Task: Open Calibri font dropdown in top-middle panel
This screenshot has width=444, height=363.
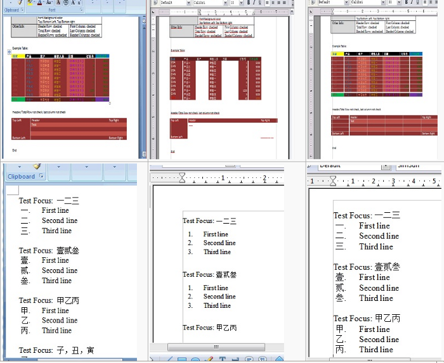Action: click(x=225, y=3)
